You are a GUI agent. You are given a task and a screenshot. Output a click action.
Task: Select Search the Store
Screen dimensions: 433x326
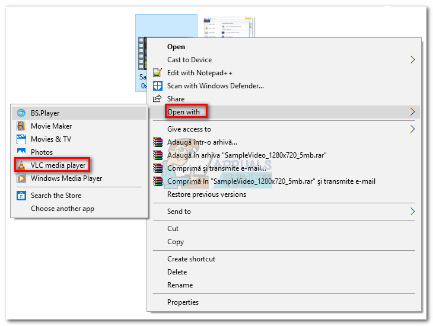click(79, 196)
